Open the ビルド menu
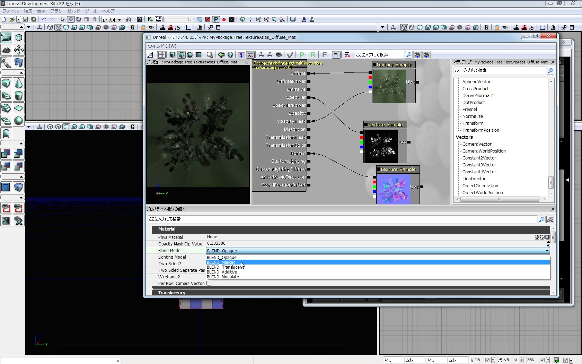Viewport: 582px width, 364px height. point(74,11)
